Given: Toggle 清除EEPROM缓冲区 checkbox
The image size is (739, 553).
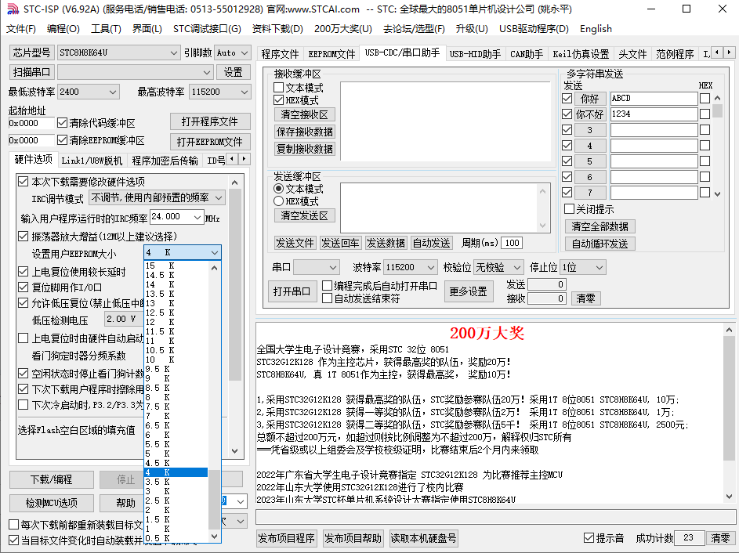Looking at the screenshot, I should point(62,140).
